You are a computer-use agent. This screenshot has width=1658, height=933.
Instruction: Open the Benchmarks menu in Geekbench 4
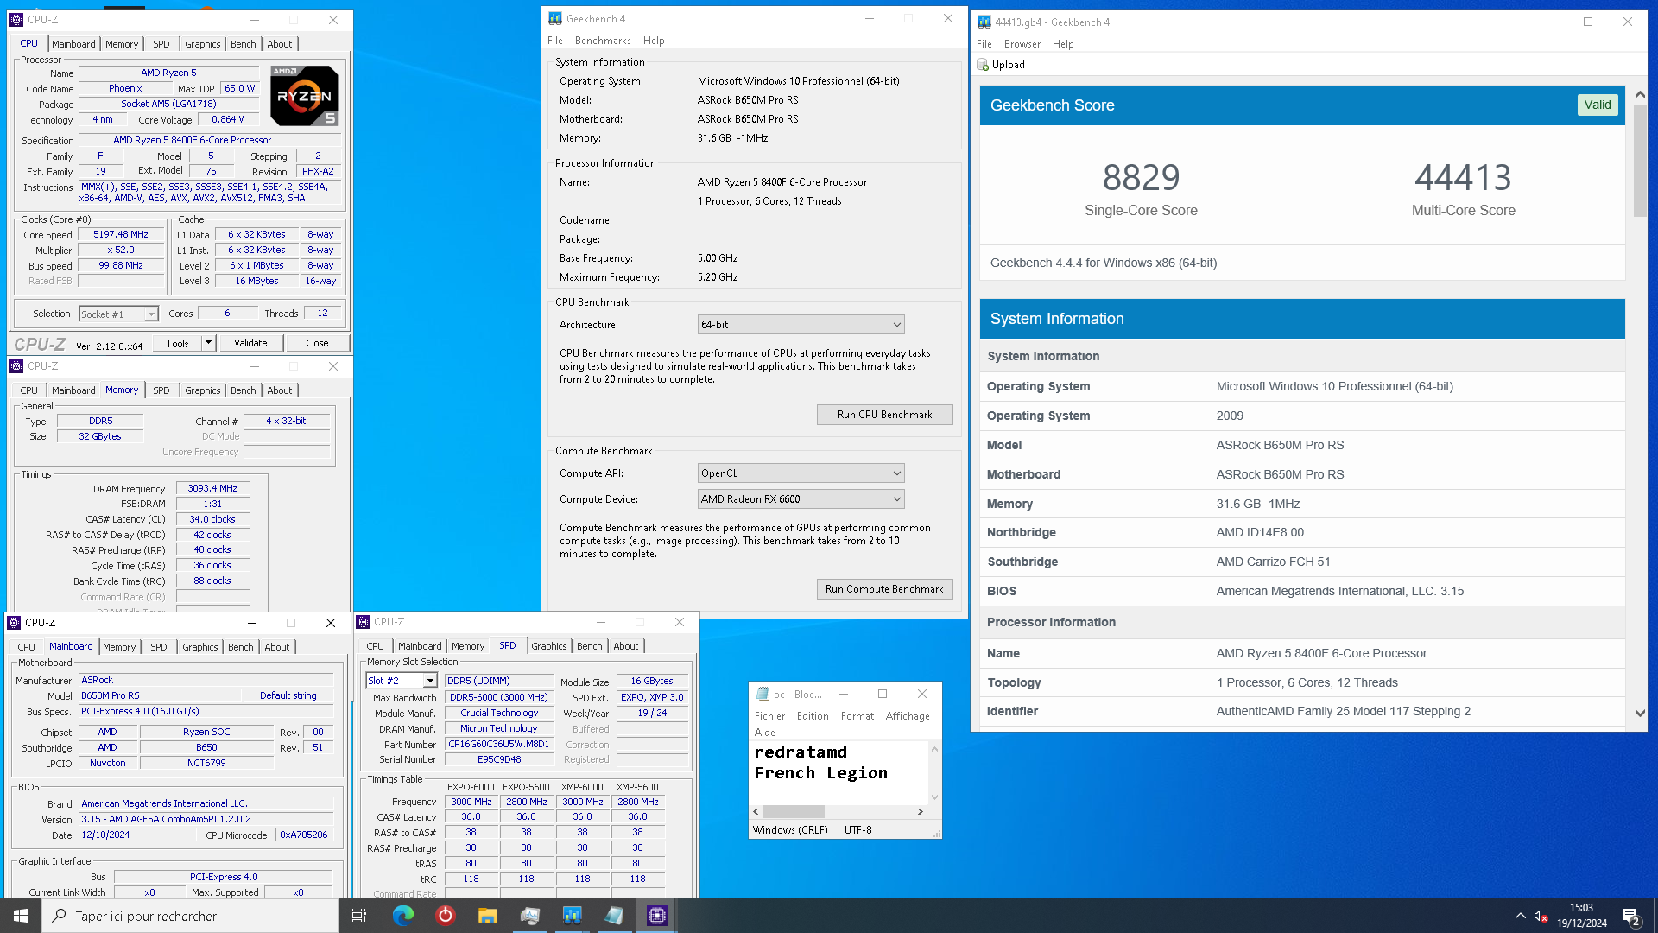coord(603,41)
